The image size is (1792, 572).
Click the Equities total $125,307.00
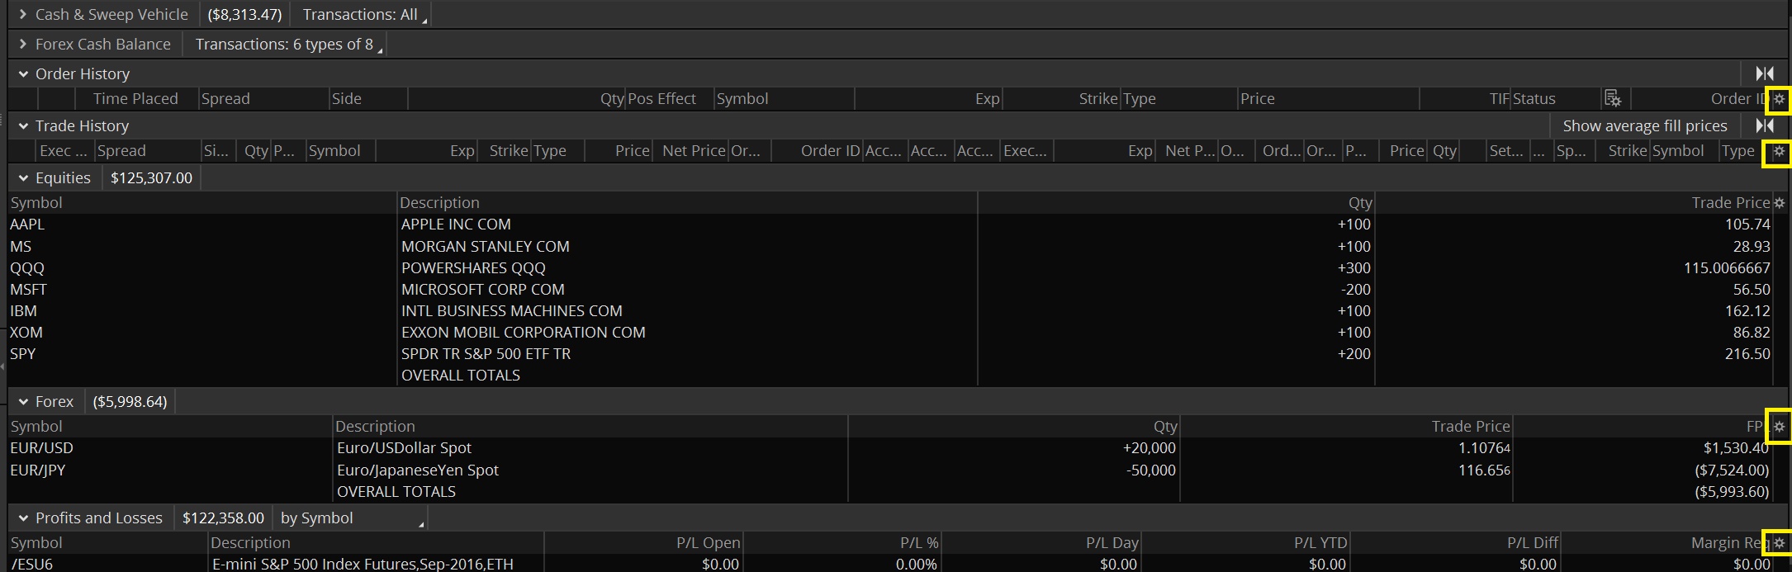point(151,177)
